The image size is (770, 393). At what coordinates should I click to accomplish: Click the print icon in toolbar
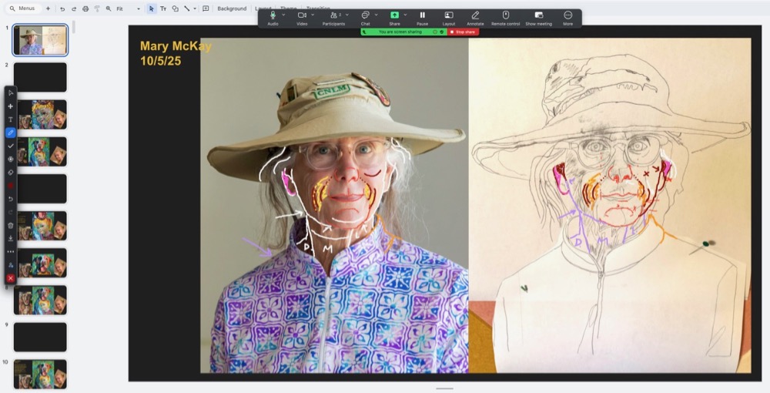point(85,8)
